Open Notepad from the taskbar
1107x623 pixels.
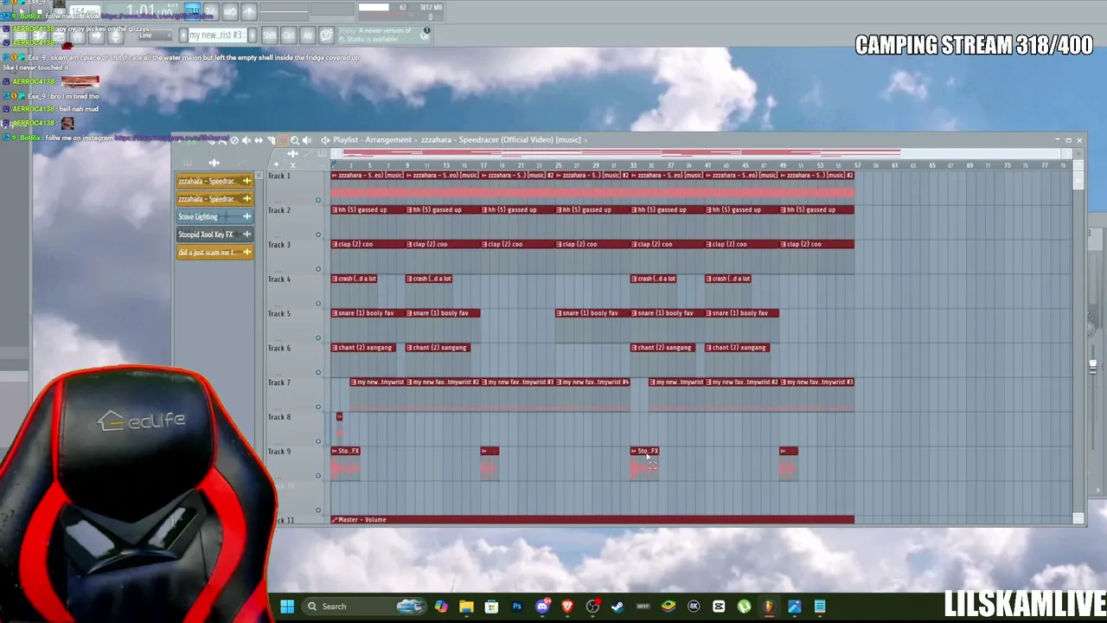click(820, 607)
